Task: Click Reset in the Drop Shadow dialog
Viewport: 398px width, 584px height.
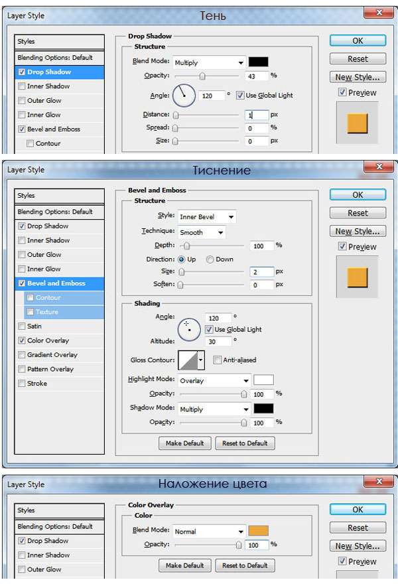Action: 358,59
